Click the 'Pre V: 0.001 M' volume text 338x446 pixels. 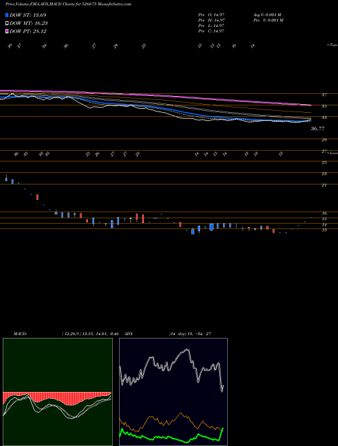[x=268, y=20]
